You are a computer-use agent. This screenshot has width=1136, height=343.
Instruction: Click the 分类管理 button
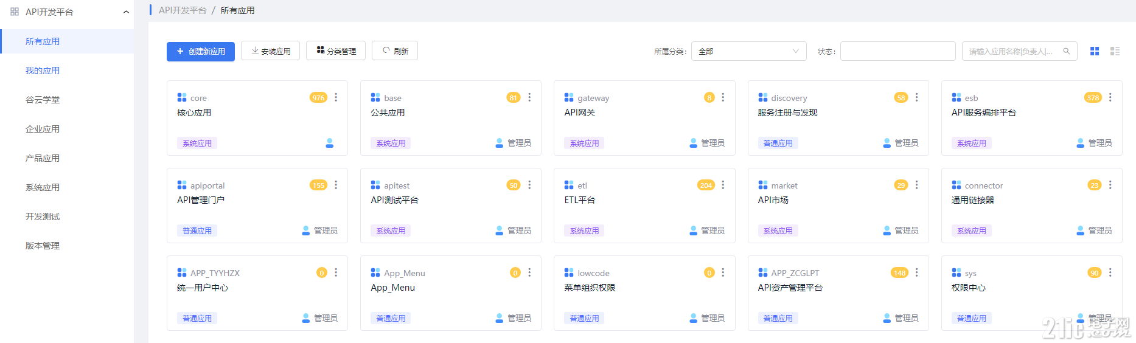pyautogui.click(x=336, y=51)
